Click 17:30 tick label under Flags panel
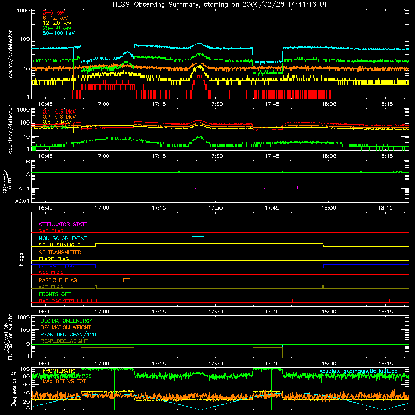The width and height of the screenshot is (415, 415). pyautogui.click(x=215, y=312)
